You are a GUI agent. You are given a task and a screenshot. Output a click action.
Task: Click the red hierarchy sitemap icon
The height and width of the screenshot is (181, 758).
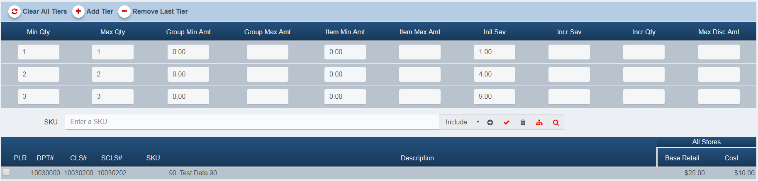tap(539, 122)
